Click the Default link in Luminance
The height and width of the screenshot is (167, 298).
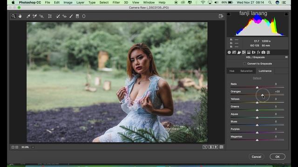(x=257, y=78)
